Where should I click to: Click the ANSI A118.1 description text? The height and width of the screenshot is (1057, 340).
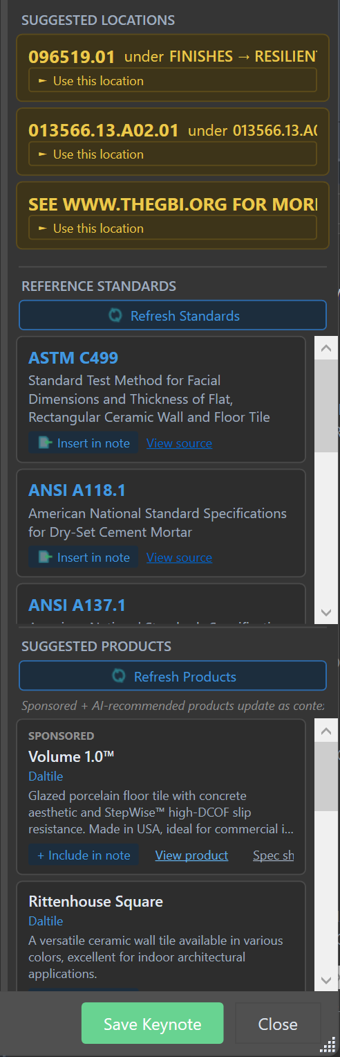[158, 523]
